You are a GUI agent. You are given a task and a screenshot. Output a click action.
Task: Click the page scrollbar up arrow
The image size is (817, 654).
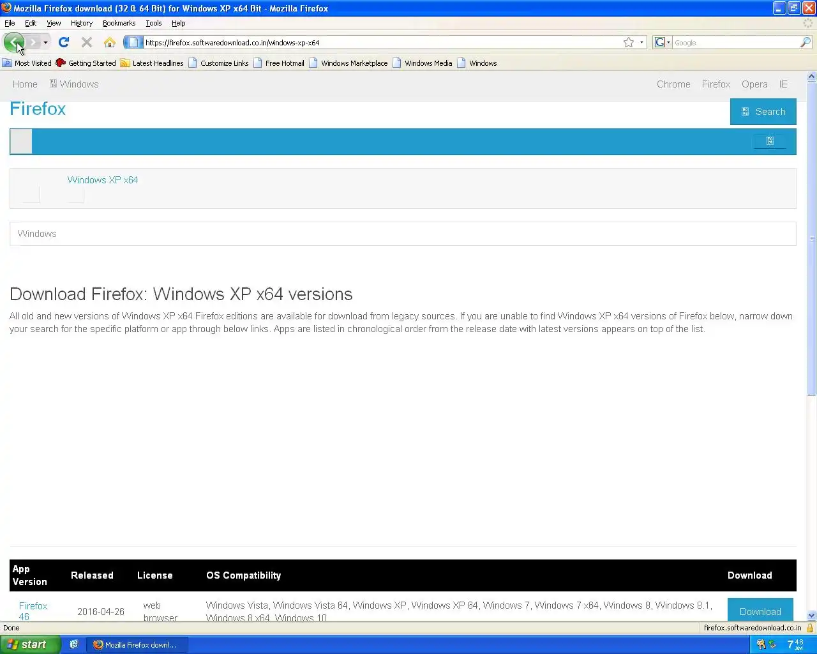pos(812,77)
